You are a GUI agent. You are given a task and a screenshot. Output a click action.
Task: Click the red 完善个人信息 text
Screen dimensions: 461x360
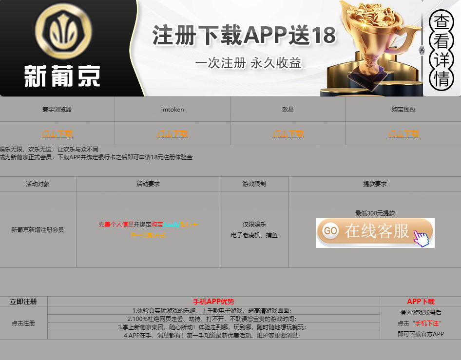coord(116,225)
